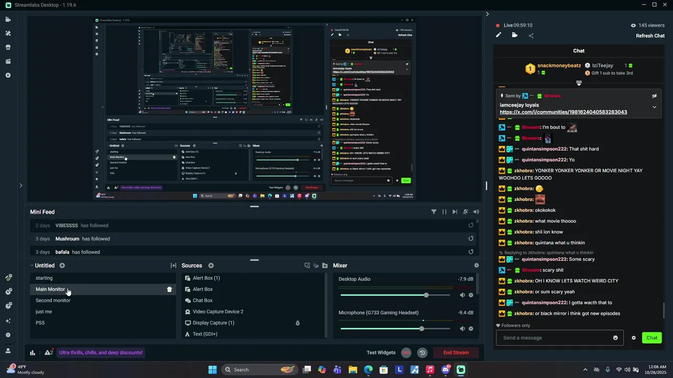Screen dimensions: 673x378
Task: Mute the Microphone G733 Gaming Headset
Action: pyautogui.click(x=462, y=329)
